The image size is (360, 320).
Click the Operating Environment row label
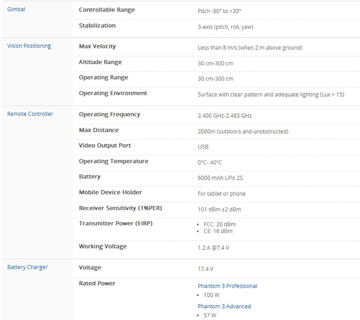(113, 93)
